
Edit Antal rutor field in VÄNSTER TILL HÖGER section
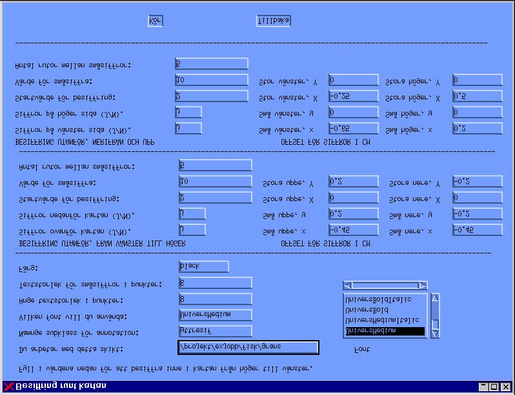216,165
